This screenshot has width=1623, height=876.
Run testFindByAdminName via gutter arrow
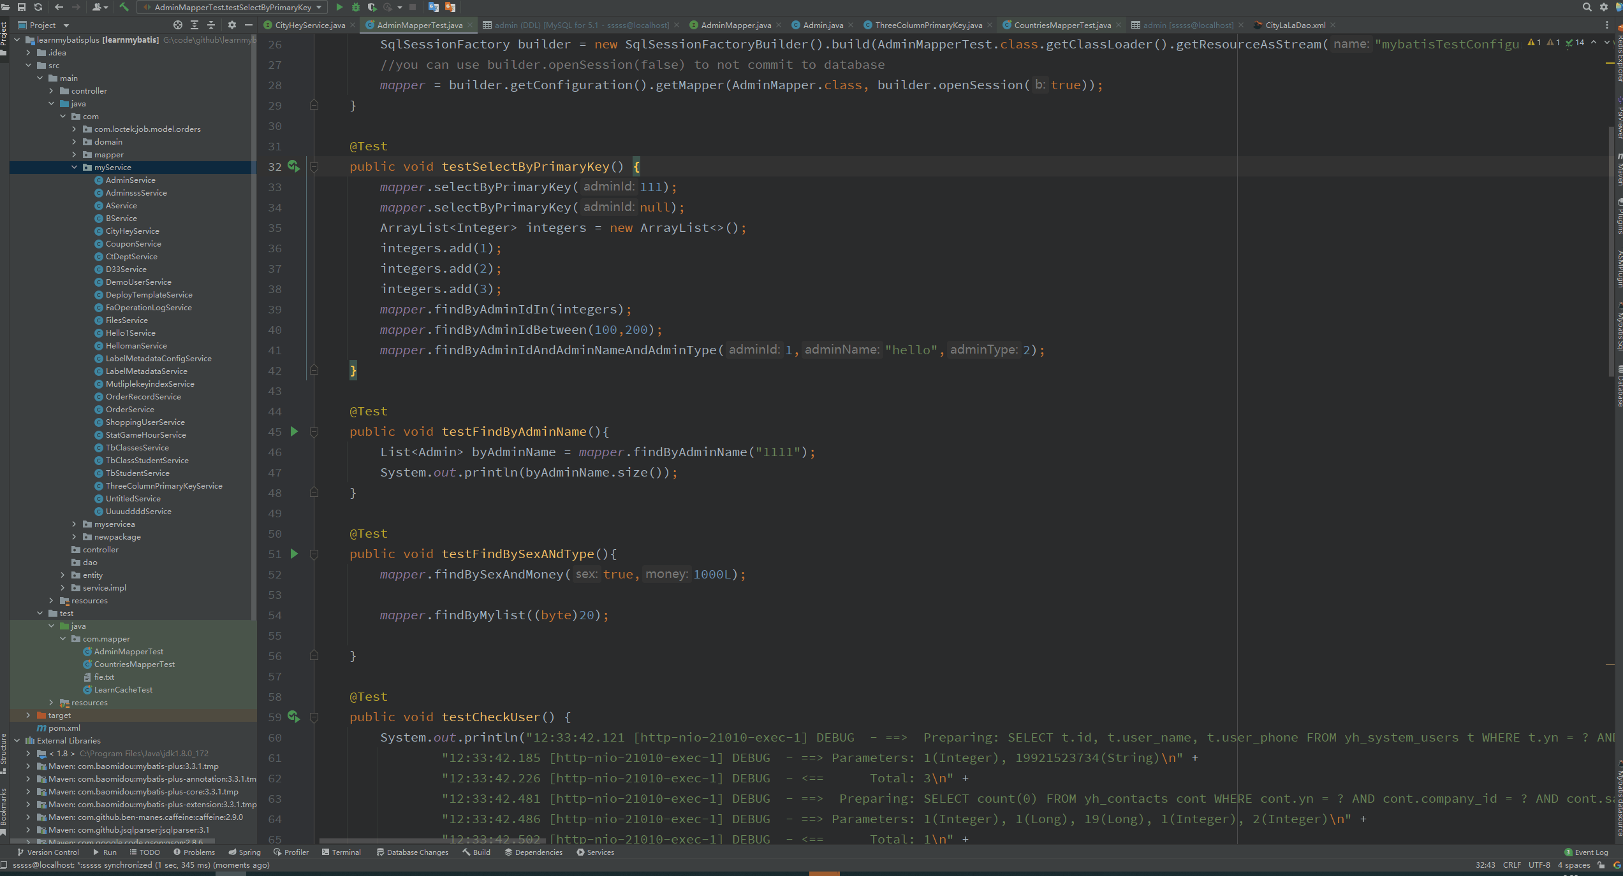click(x=294, y=431)
